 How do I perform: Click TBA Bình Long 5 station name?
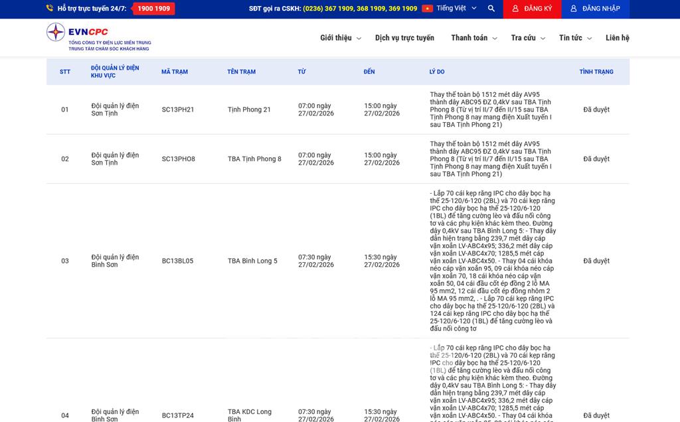pos(252,261)
